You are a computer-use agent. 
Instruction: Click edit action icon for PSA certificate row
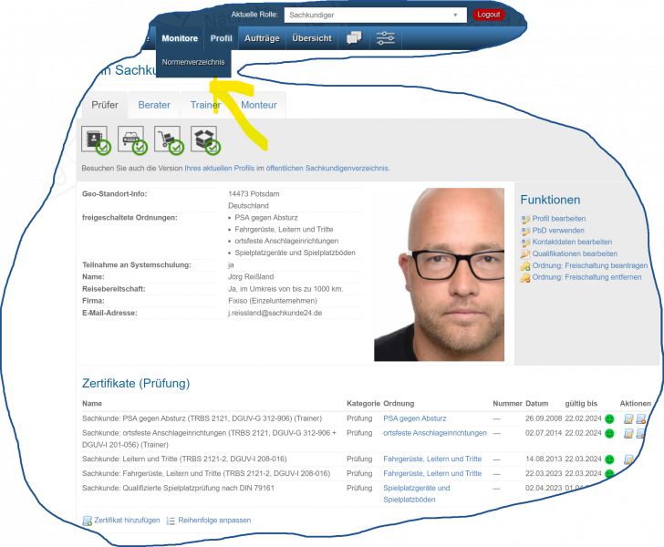[628, 418]
